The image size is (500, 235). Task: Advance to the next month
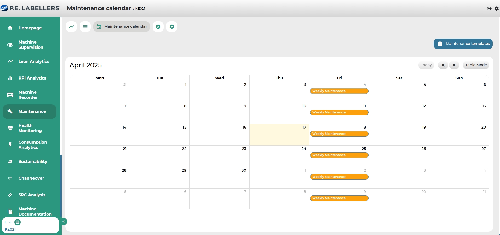pos(454,65)
